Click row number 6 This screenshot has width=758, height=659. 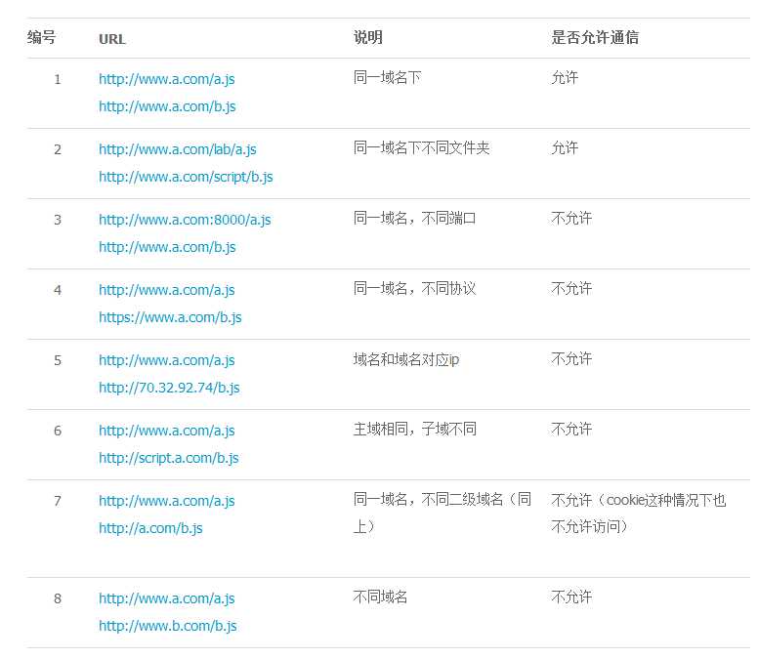tap(58, 431)
